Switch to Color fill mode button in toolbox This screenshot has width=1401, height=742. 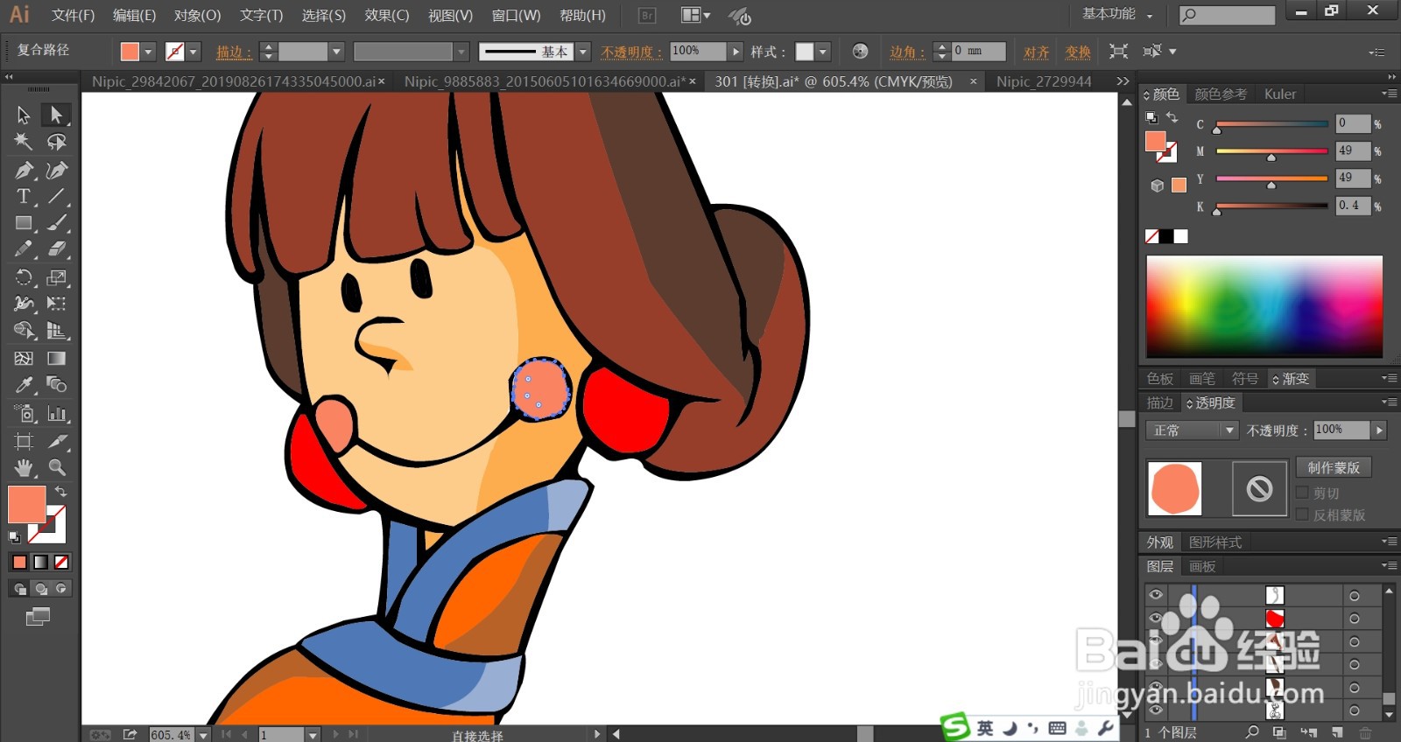click(x=19, y=562)
